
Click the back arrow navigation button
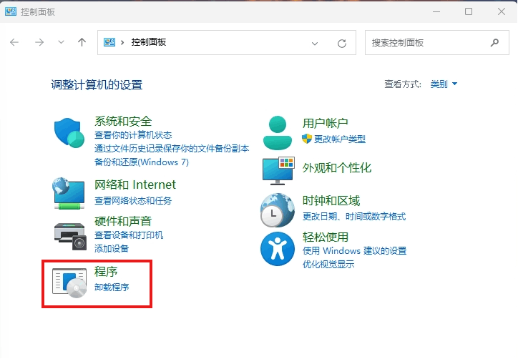(14, 42)
